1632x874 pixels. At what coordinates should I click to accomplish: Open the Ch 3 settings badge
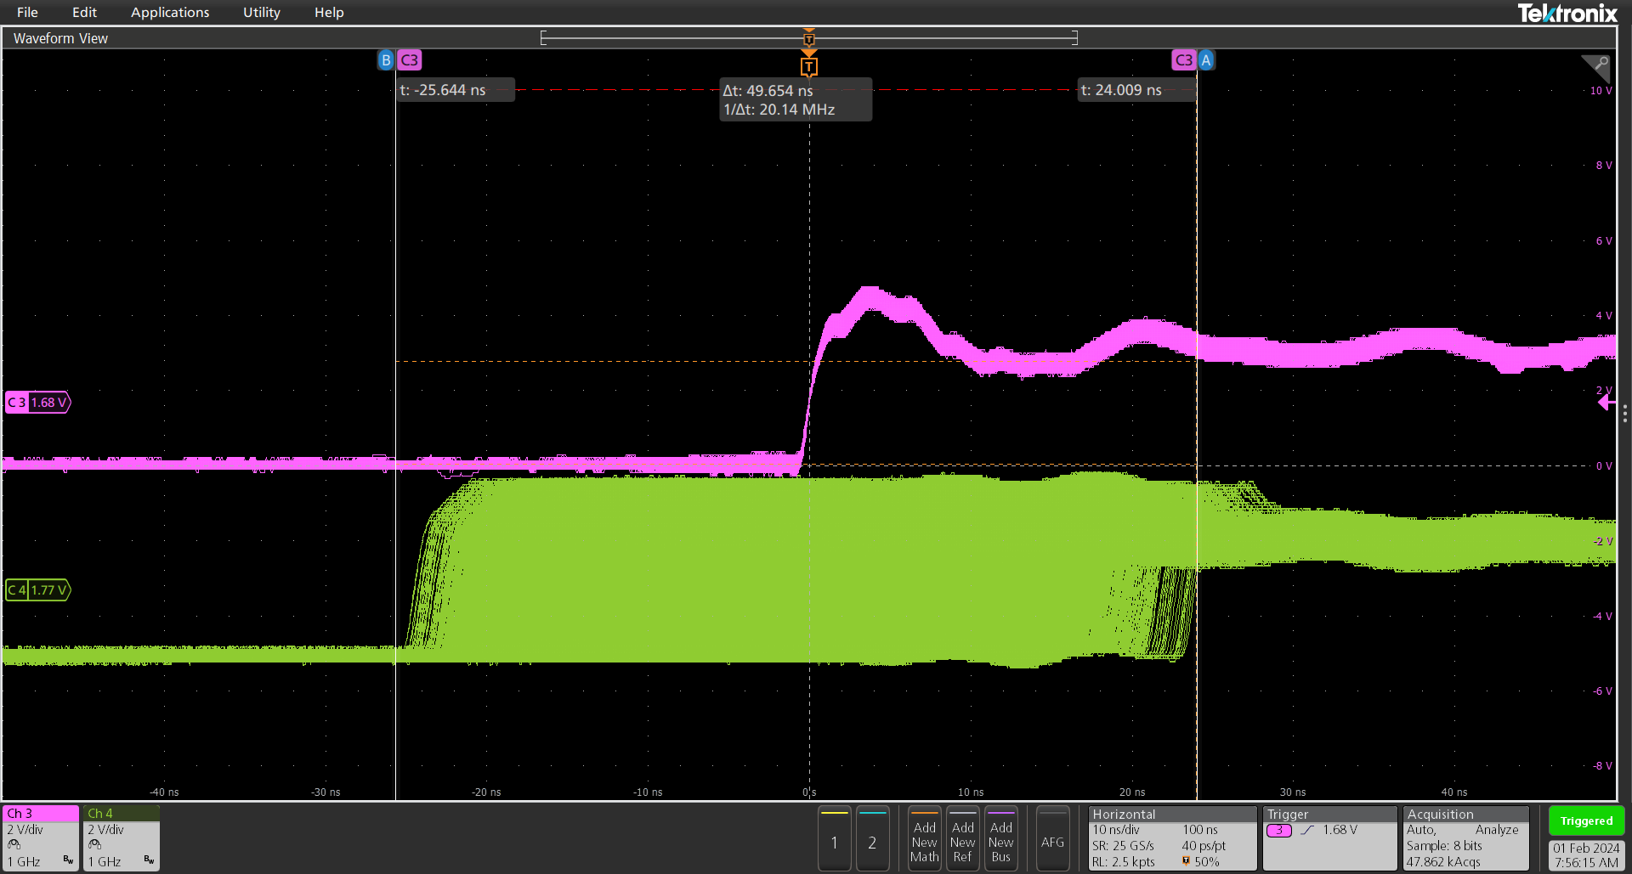click(41, 837)
